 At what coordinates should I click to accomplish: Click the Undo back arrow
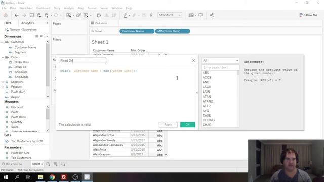17,15
